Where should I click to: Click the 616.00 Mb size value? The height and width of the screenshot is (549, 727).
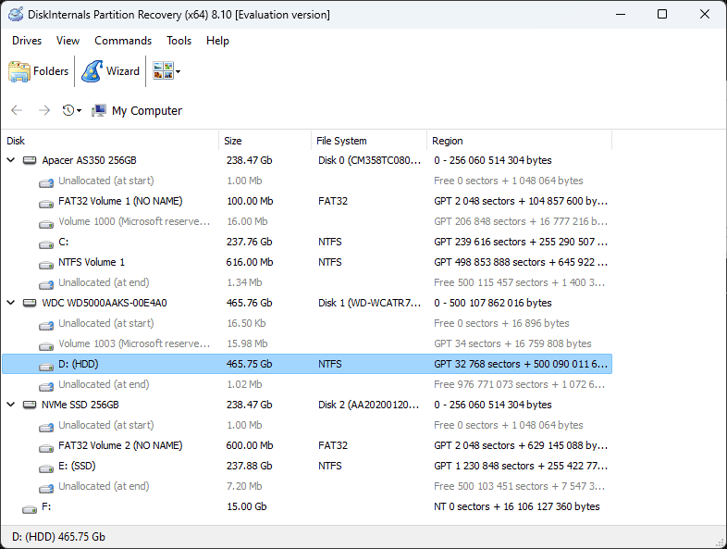(x=250, y=262)
